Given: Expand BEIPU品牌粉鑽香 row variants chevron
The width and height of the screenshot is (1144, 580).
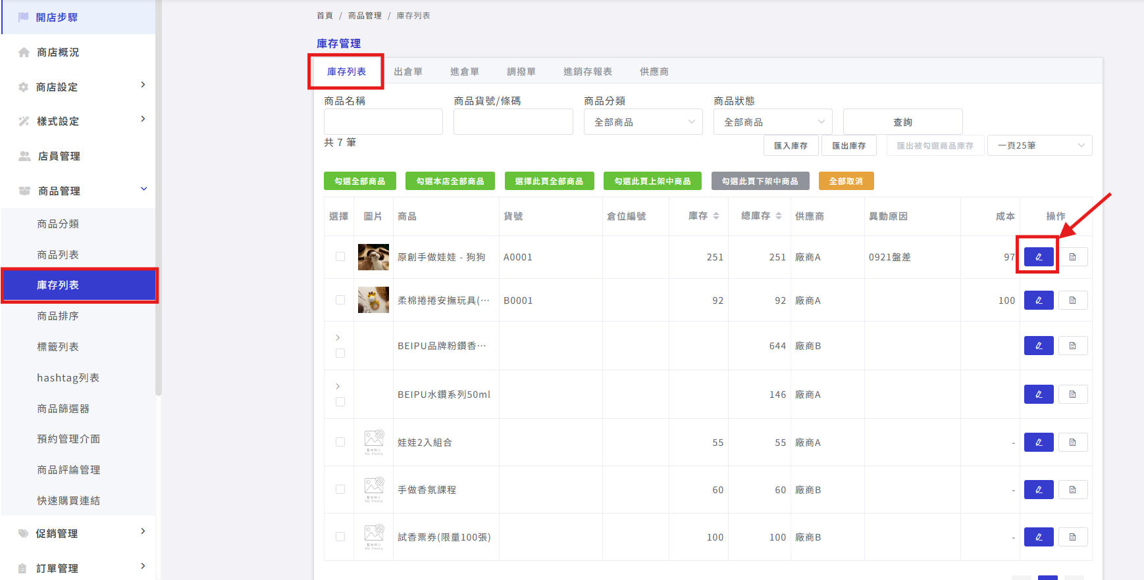Looking at the screenshot, I should [338, 337].
